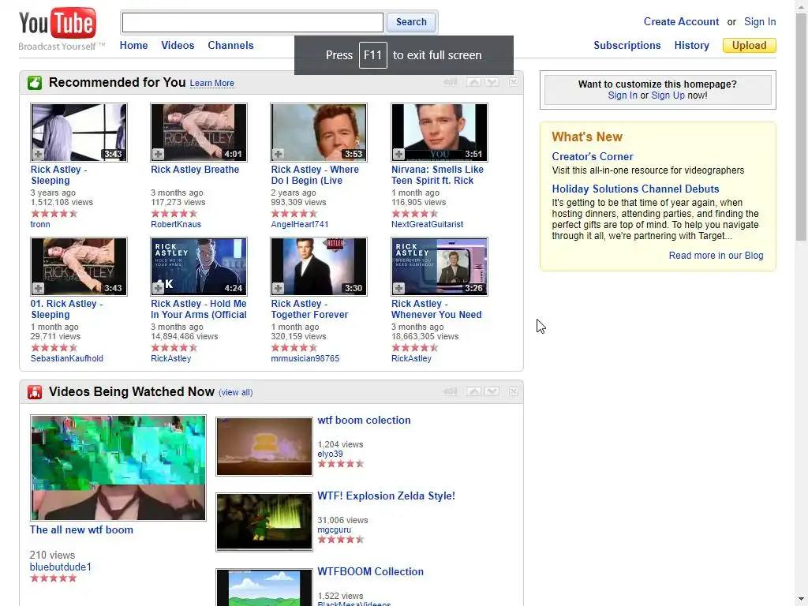This screenshot has width=808, height=606.
Task: Open uploader RobertKnaus channel link
Action: tap(176, 224)
